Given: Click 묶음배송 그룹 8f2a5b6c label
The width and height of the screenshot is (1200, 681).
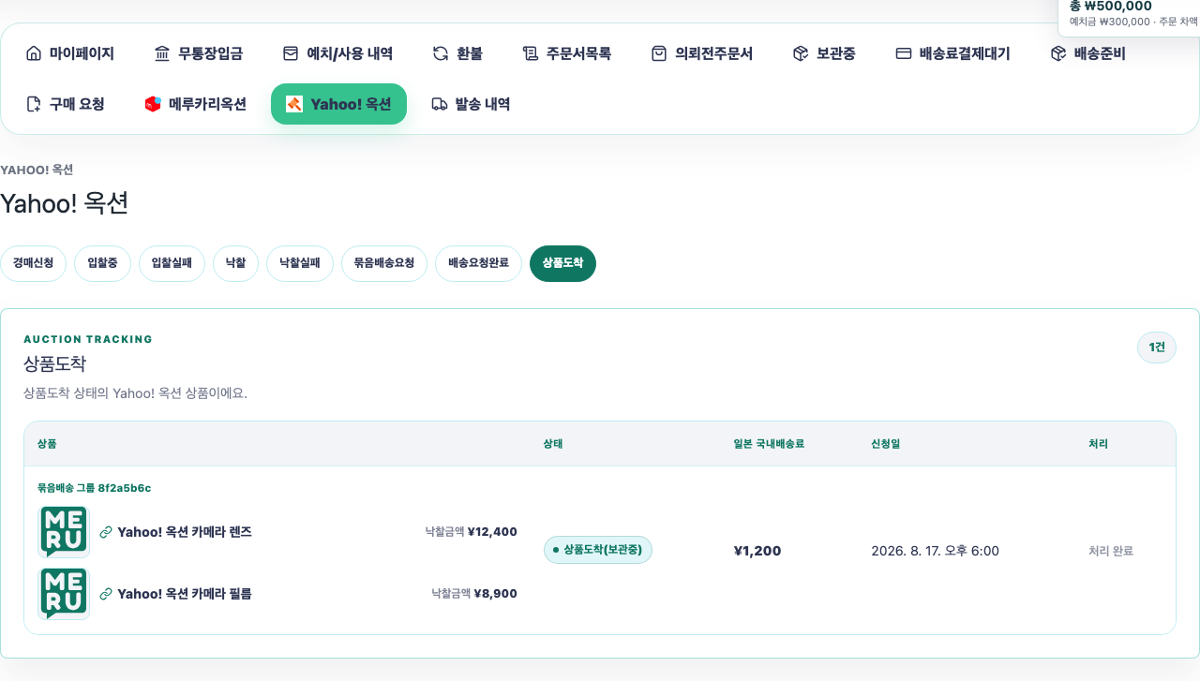Looking at the screenshot, I should (x=94, y=488).
